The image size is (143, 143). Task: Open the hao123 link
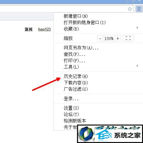44,29
